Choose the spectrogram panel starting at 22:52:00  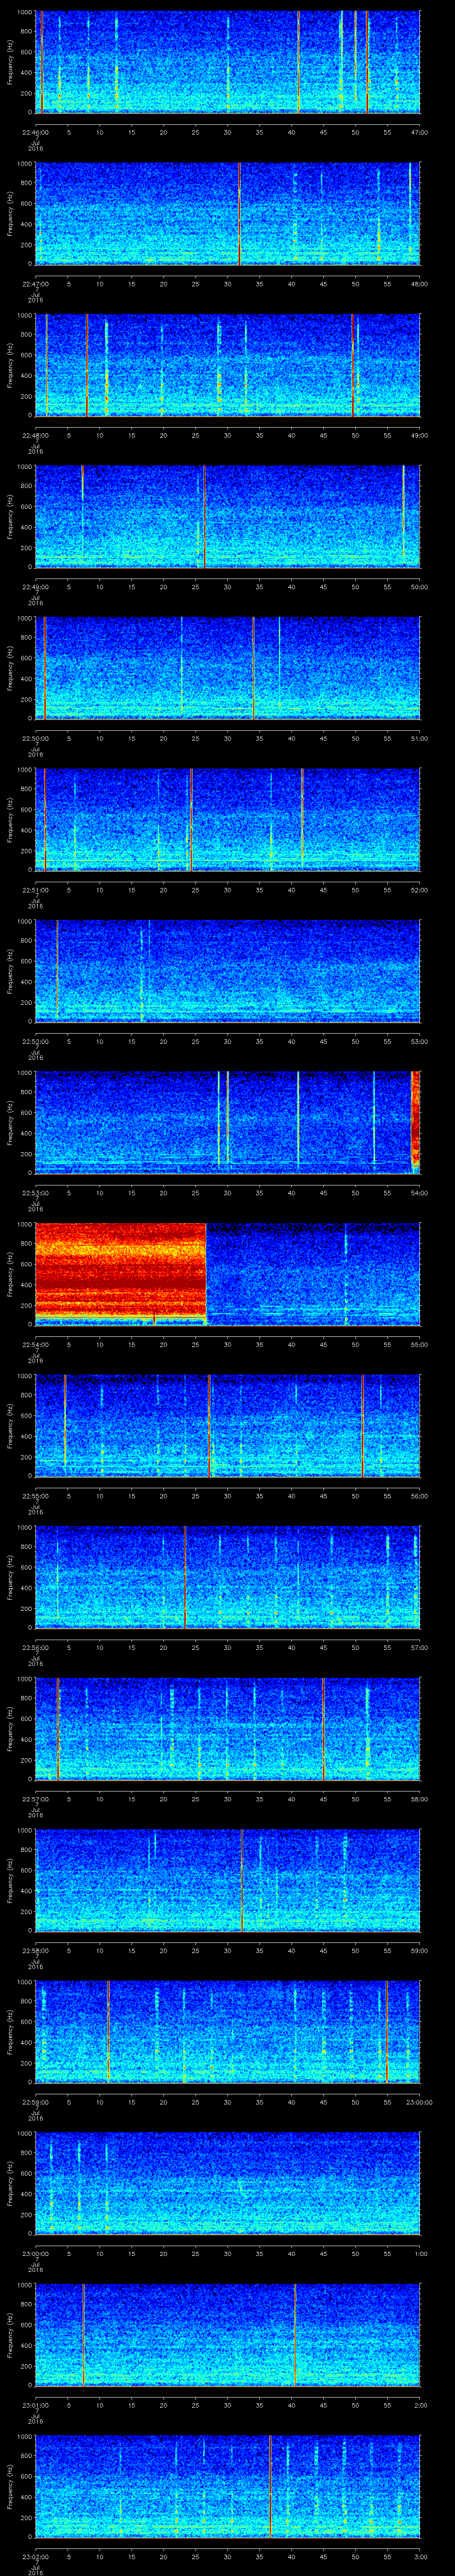[x=228, y=971]
